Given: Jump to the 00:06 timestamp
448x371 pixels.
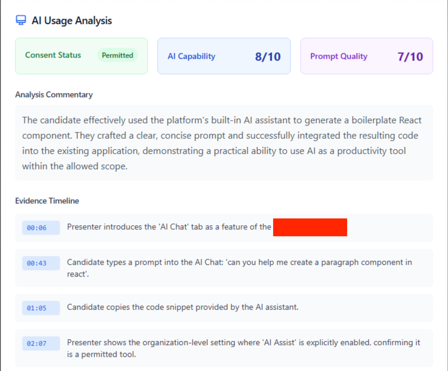Looking at the screenshot, I should [41, 228].
